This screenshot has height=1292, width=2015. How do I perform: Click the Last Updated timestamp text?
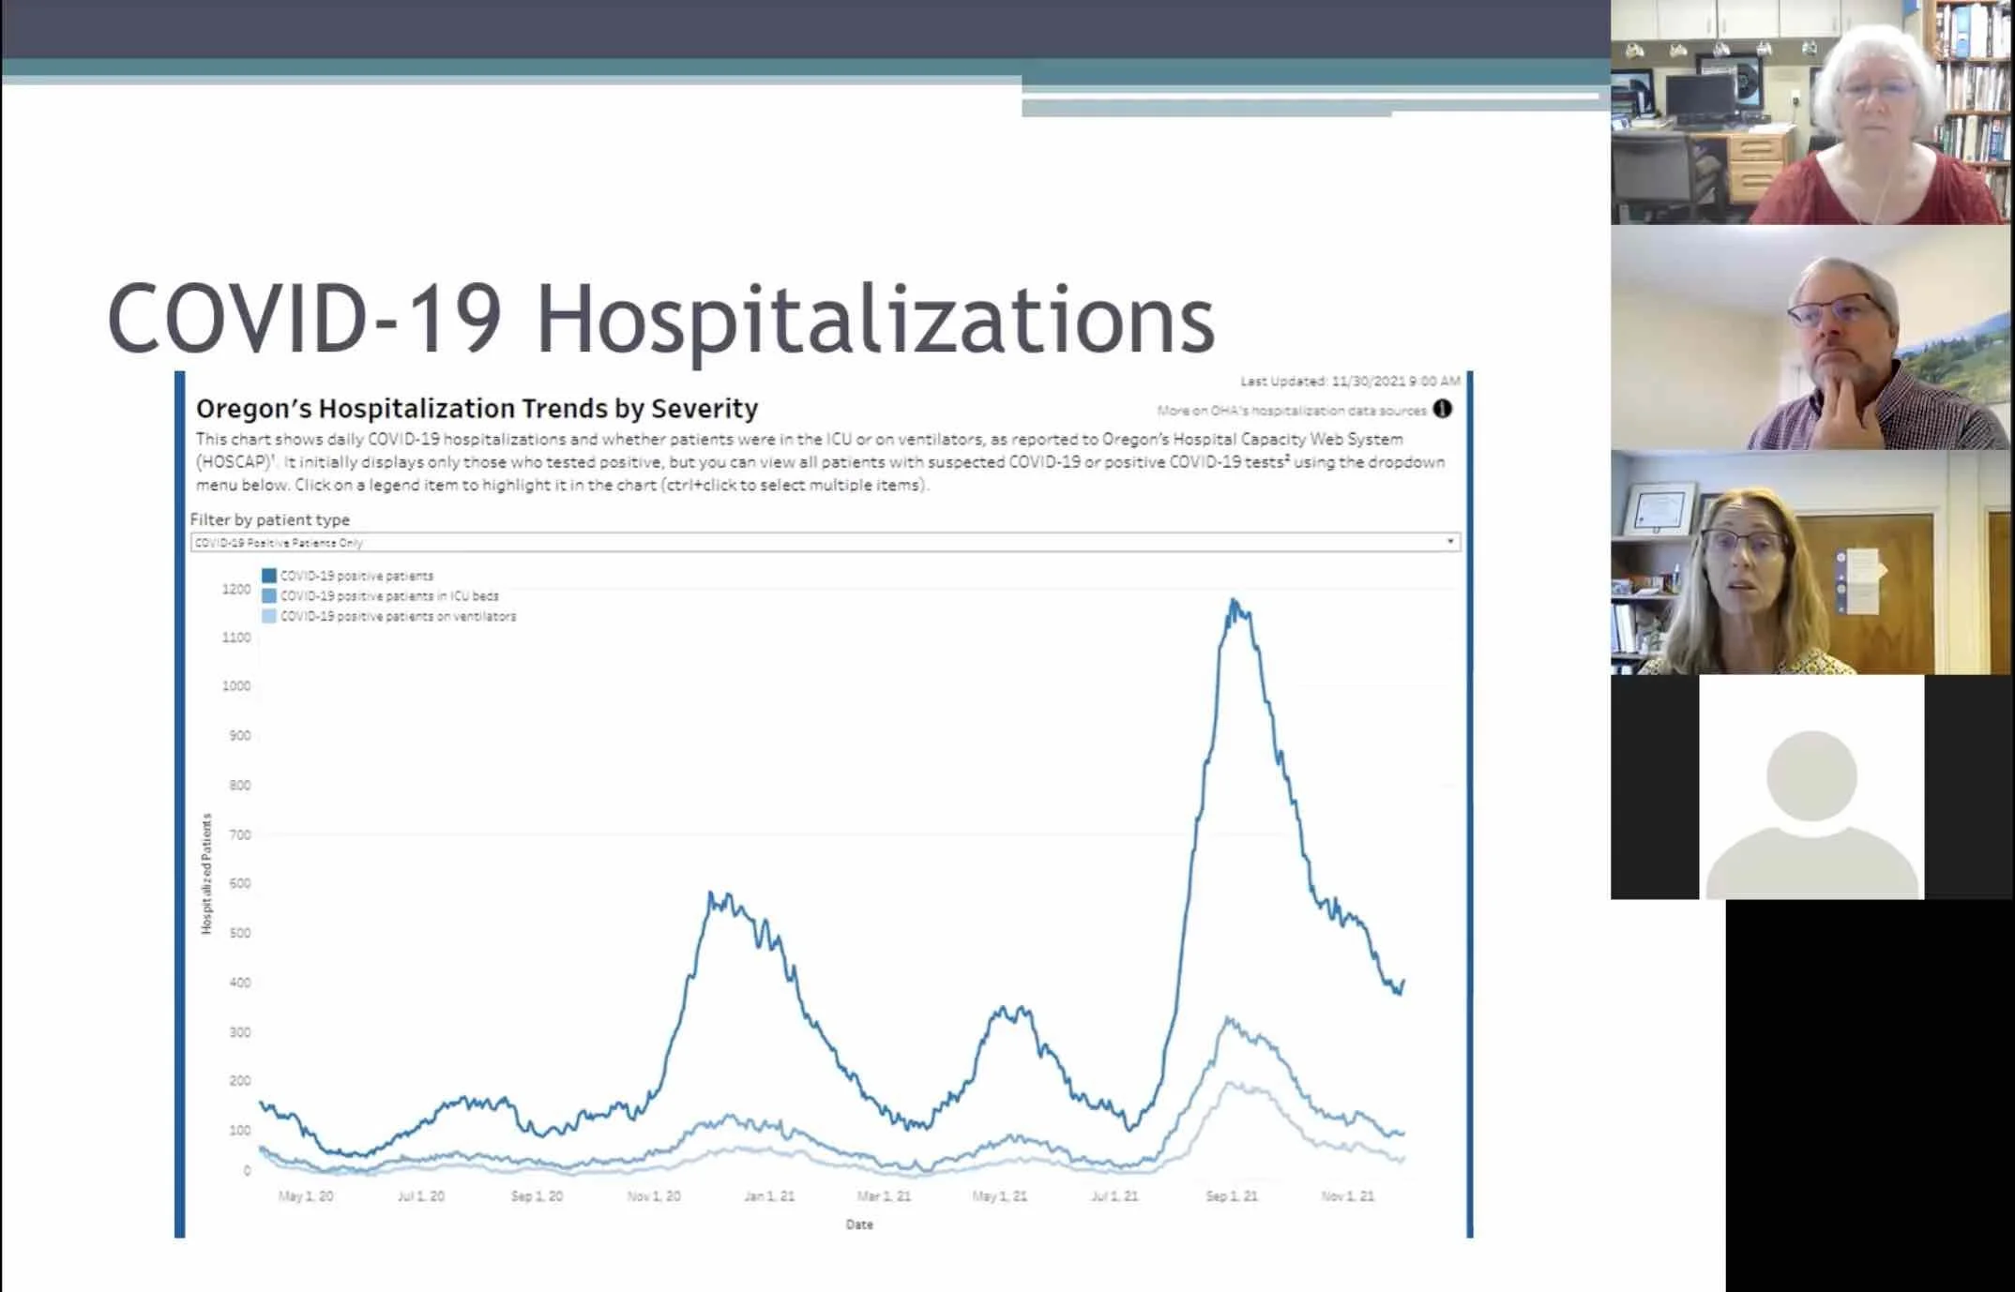click(x=1350, y=381)
